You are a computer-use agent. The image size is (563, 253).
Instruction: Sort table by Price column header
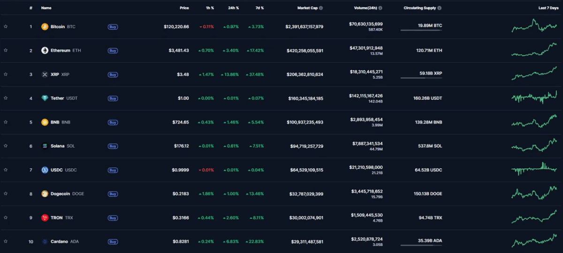[184, 8]
